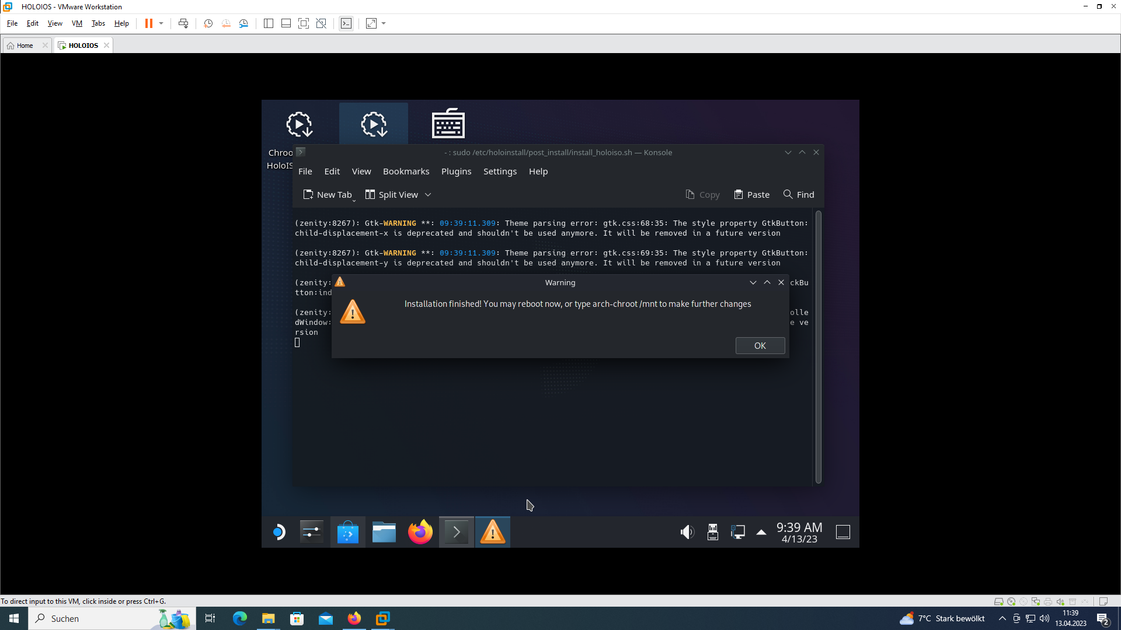1121x630 pixels.
Task: Open the Konsole launcher in the KDE panel
Action: click(x=456, y=531)
